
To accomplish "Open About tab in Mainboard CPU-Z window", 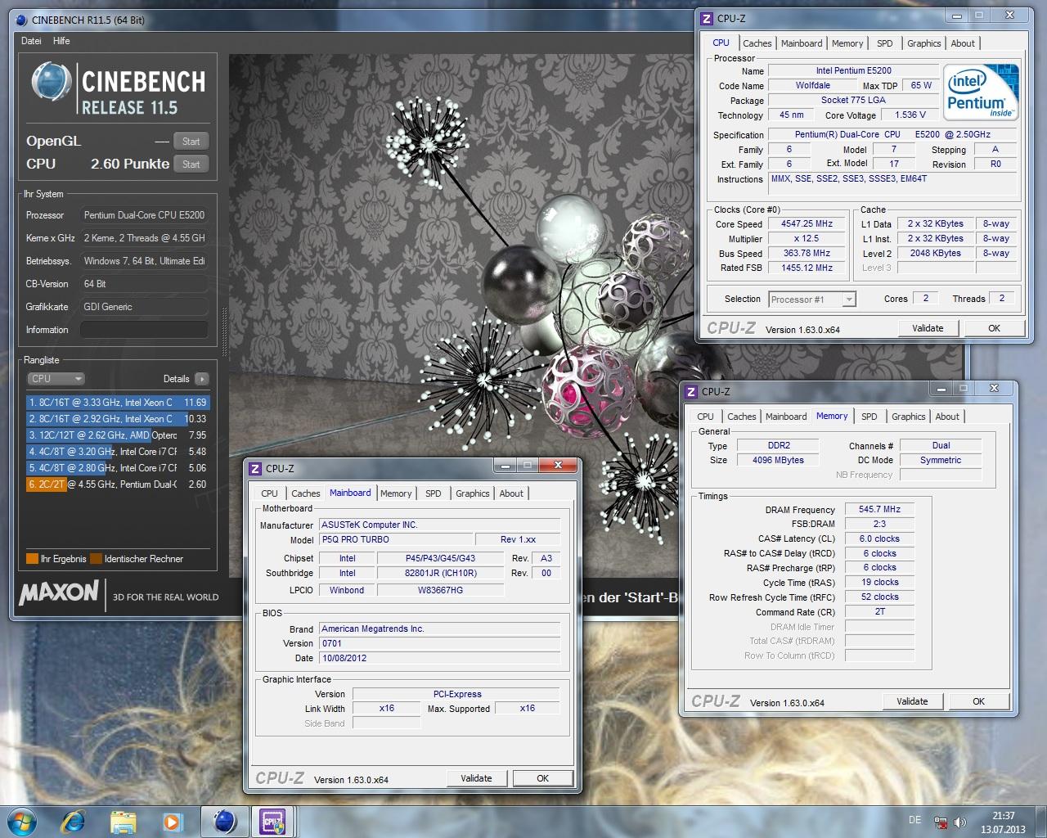I will 511,493.
